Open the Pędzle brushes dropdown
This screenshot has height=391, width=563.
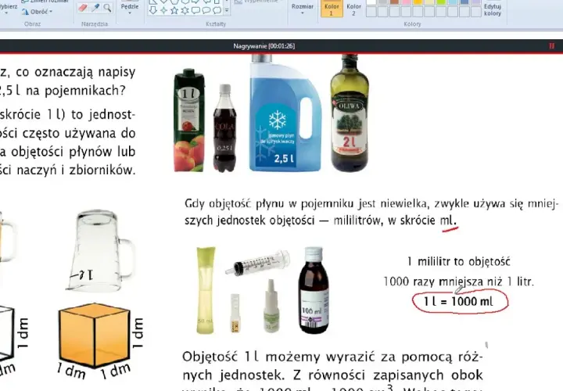(130, 9)
